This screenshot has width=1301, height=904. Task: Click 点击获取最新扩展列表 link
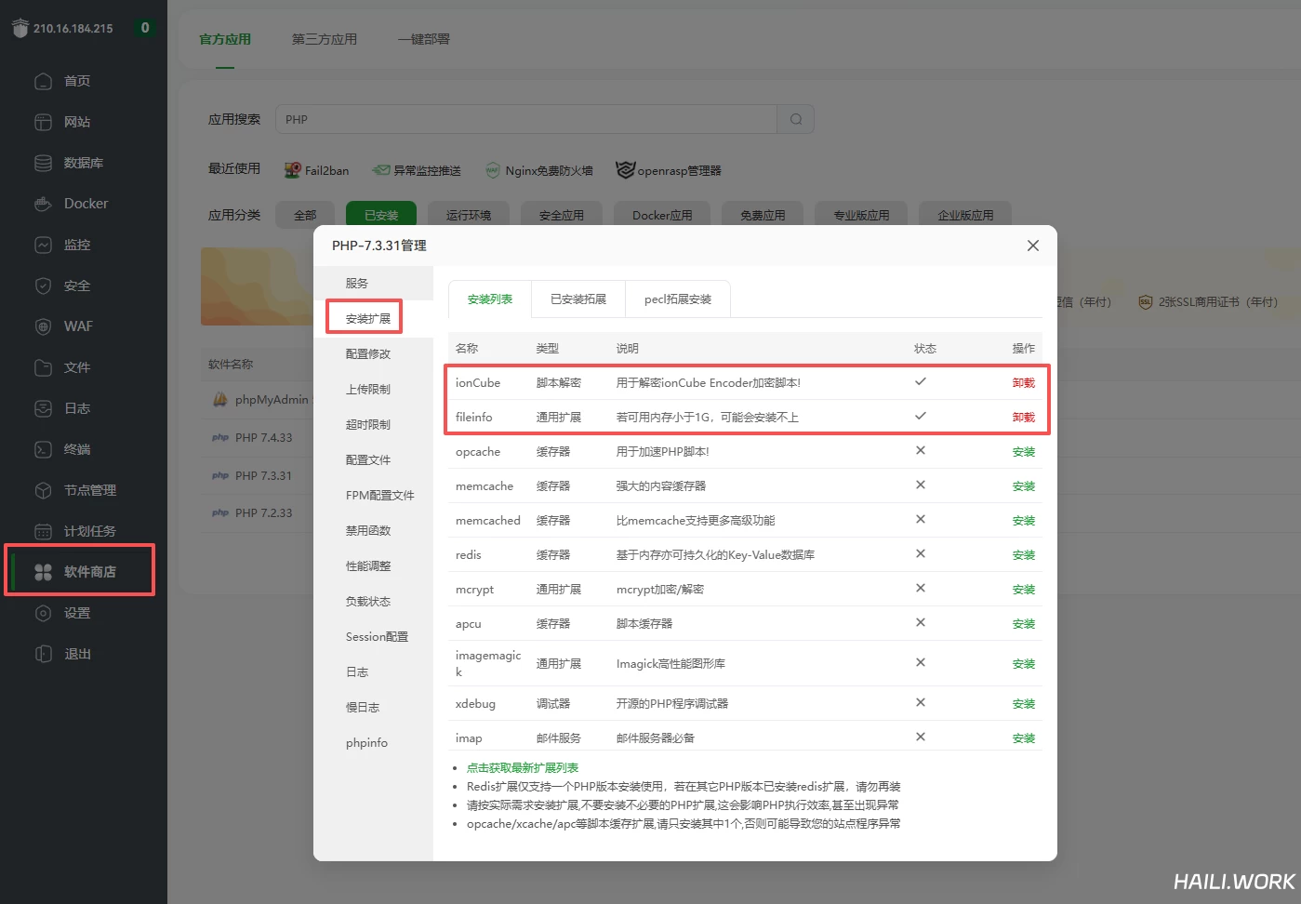click(522, 768)
